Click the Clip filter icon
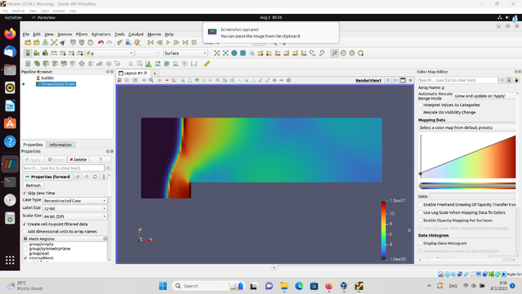The image size is (522, 294). pyautogui.click(x=46, y=64)
